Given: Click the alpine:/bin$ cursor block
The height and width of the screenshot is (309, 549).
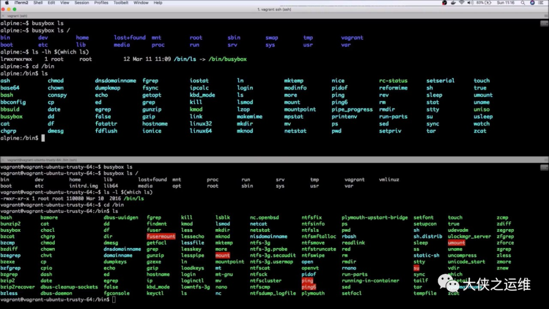Looking at the screenshot, I should coord(43,138).
